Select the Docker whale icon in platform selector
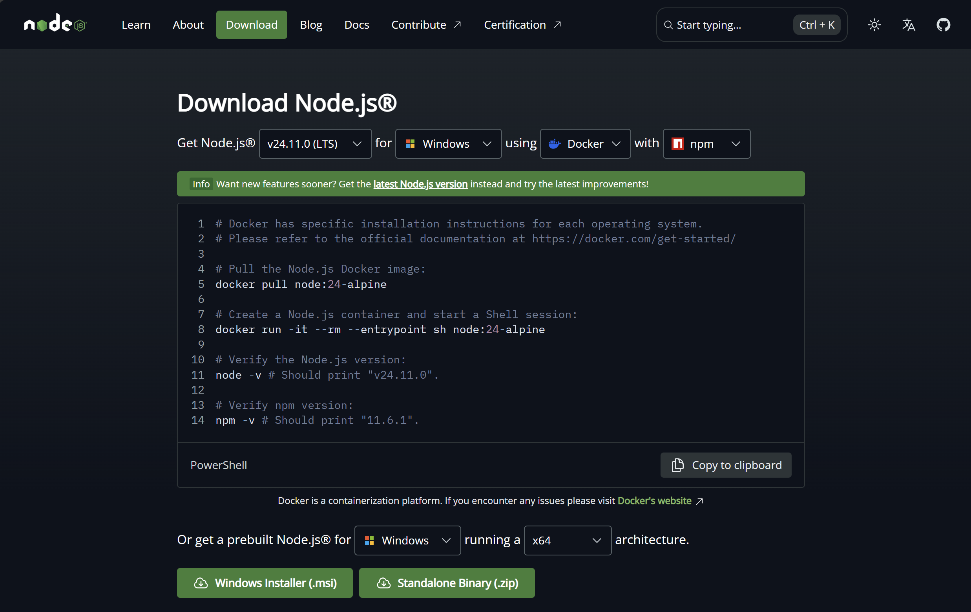971x612 pixels. tap(555, 144)
